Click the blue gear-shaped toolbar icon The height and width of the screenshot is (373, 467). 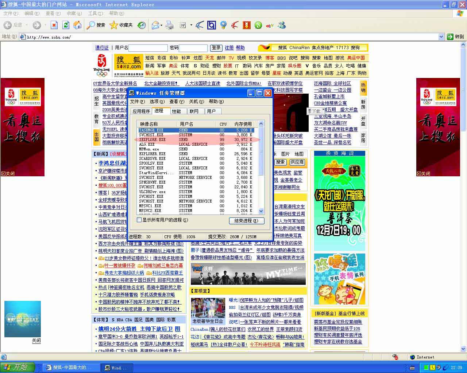coord(223,25)
